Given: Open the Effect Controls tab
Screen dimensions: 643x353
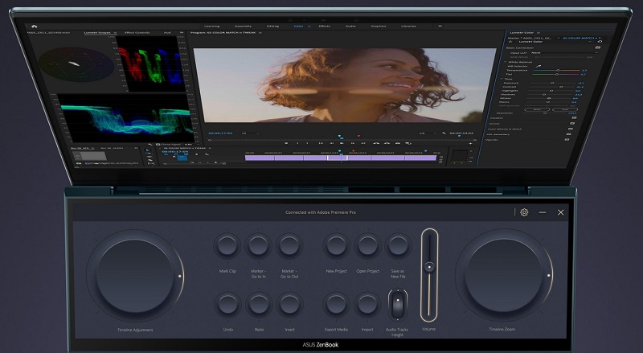Looking at the screenshot, I should [137, 33].
